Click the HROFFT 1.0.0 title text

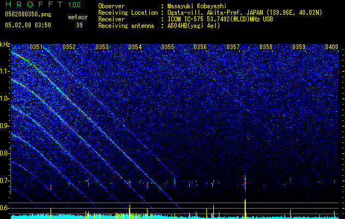click(43, 4)
